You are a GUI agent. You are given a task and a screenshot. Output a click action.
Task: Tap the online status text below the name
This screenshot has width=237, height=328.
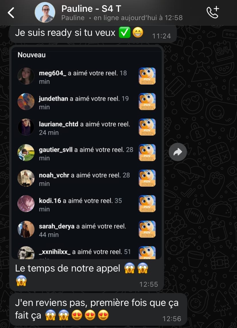[122, 18]
